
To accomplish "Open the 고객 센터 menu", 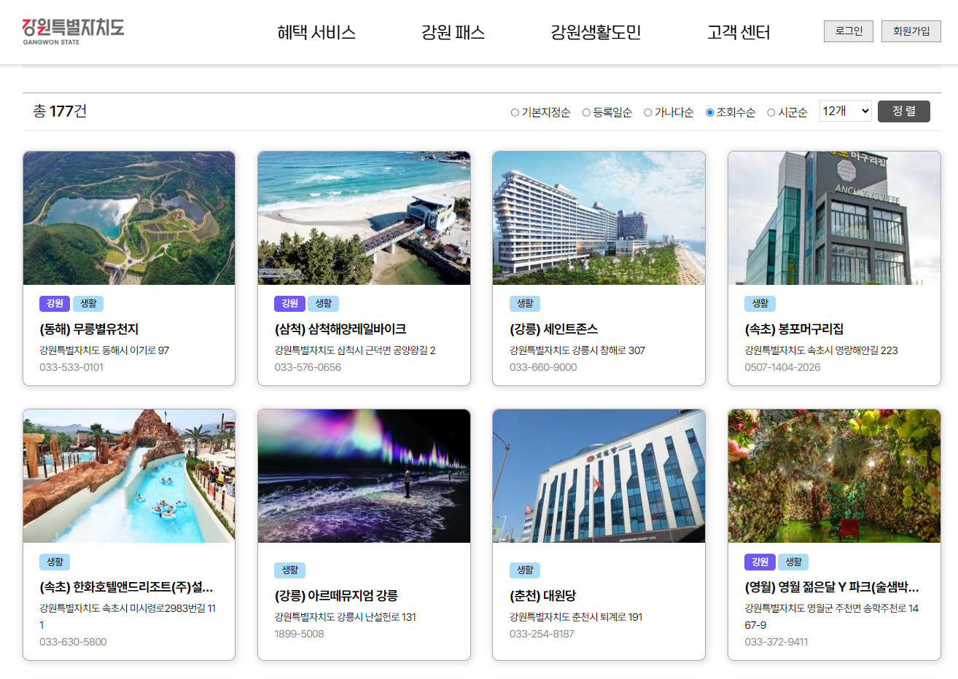I will point(738,32).
